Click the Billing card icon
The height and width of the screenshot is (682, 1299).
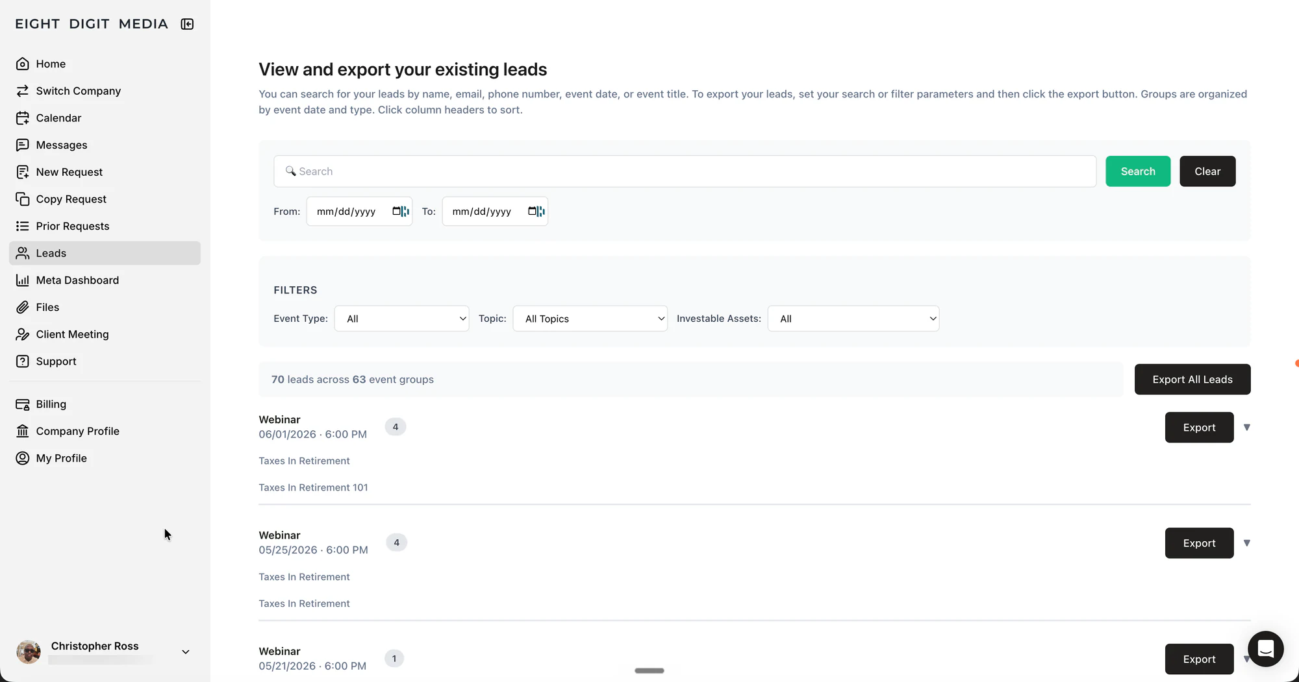[x=23, y=404]
